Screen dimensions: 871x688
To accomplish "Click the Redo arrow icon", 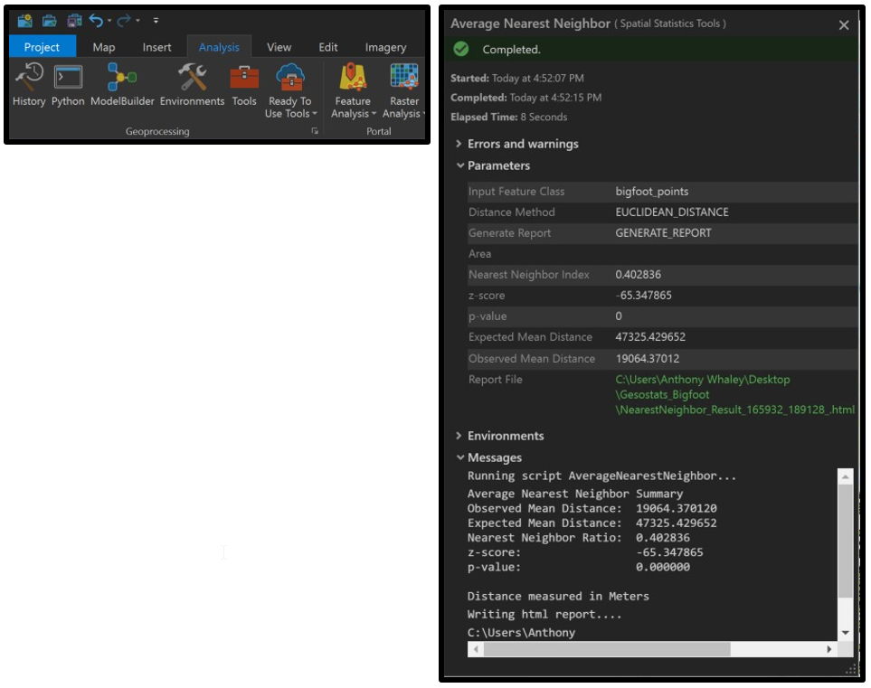I will [x=123, y=20].
